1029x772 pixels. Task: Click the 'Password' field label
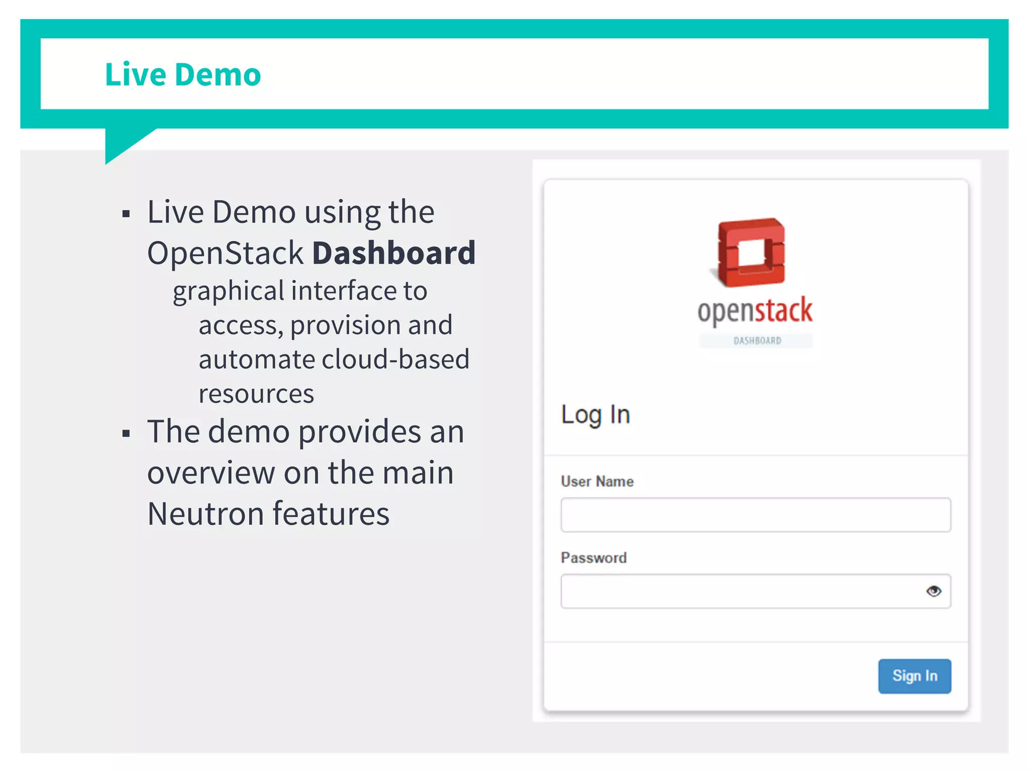coord(593,558)
